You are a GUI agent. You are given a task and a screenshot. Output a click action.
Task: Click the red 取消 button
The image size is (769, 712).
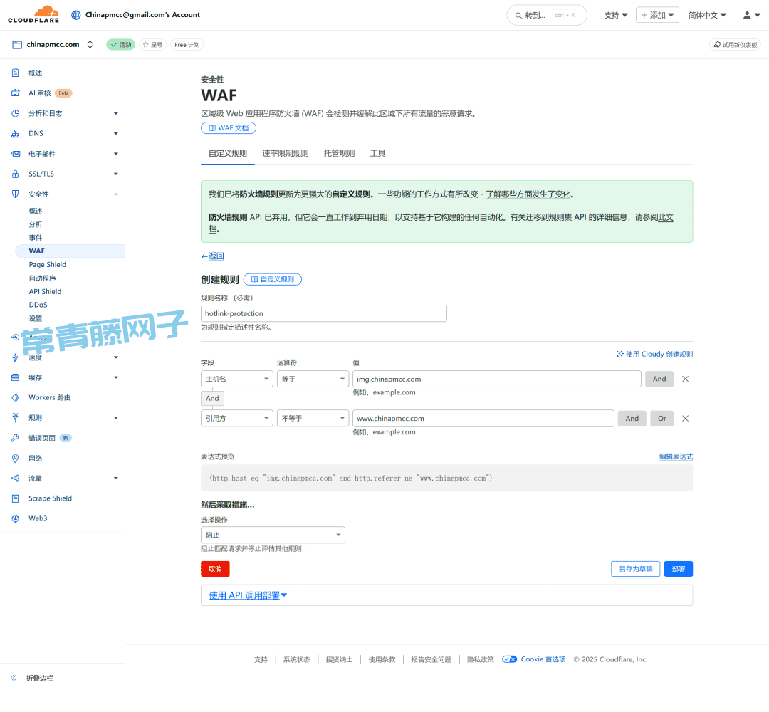click(215, 570)
